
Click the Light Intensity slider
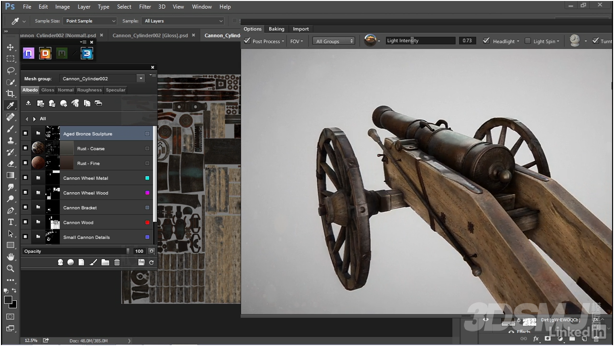coord(420,41)
